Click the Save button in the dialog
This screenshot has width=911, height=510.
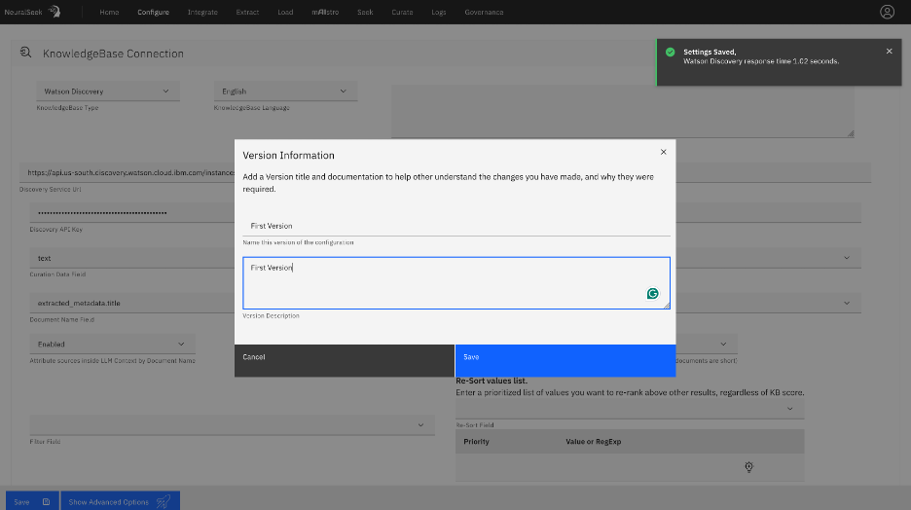point(565,361)
